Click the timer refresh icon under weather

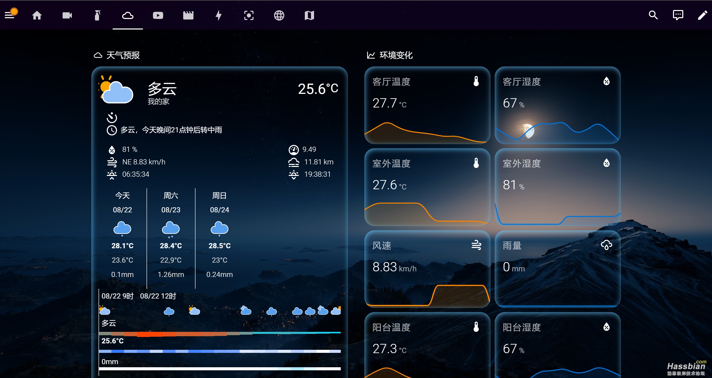pyautogui.click(x=112, y=117)
